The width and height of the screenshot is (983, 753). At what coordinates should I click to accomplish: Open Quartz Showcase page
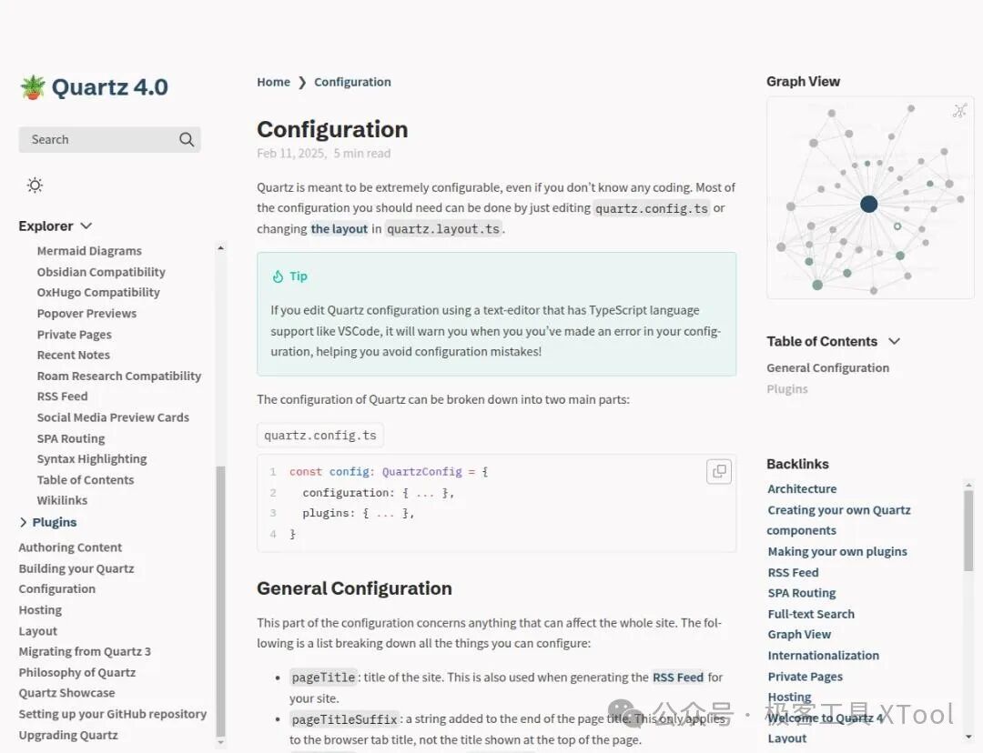(x=67, y=693)
